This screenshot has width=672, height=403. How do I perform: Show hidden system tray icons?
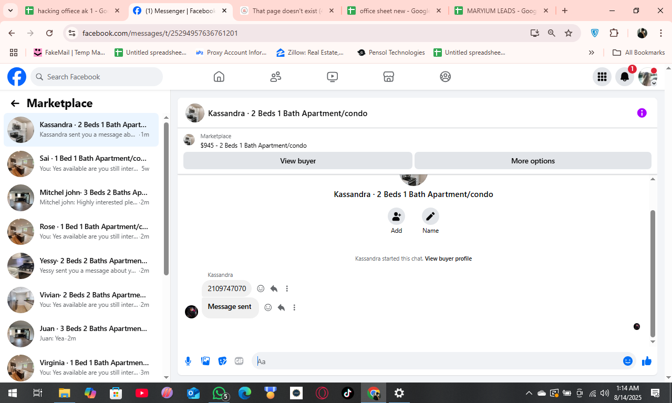coord(529,393)
